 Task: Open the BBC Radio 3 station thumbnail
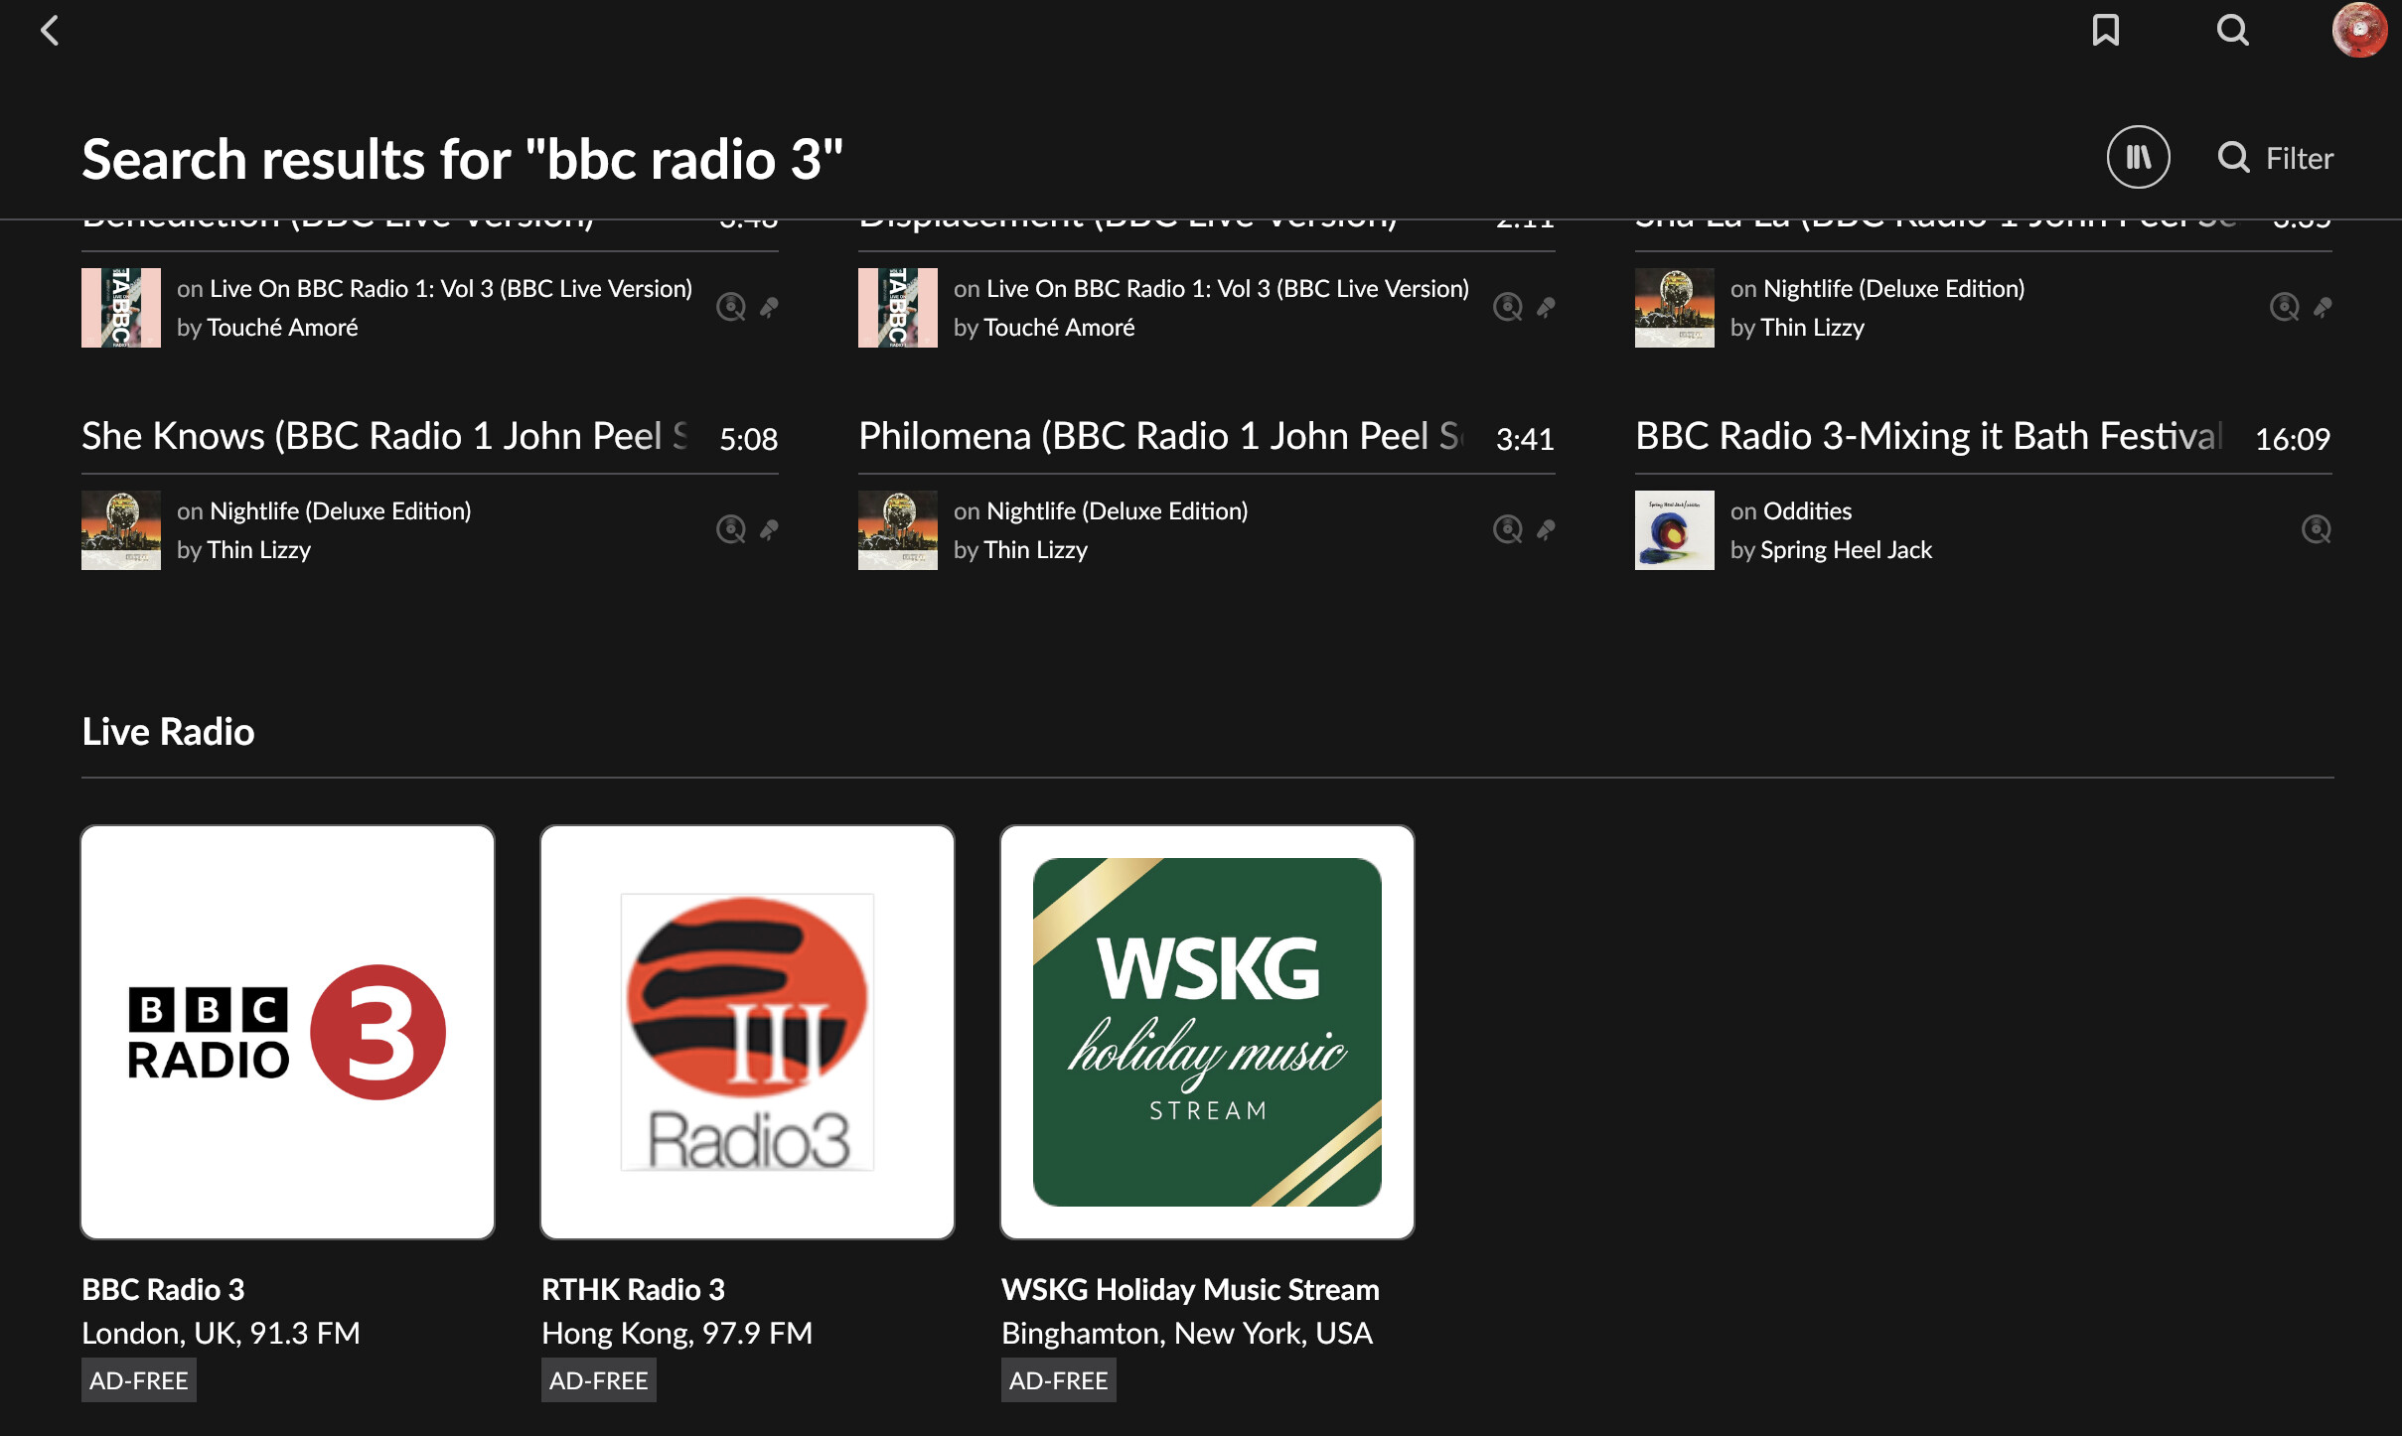point(288,1032)
